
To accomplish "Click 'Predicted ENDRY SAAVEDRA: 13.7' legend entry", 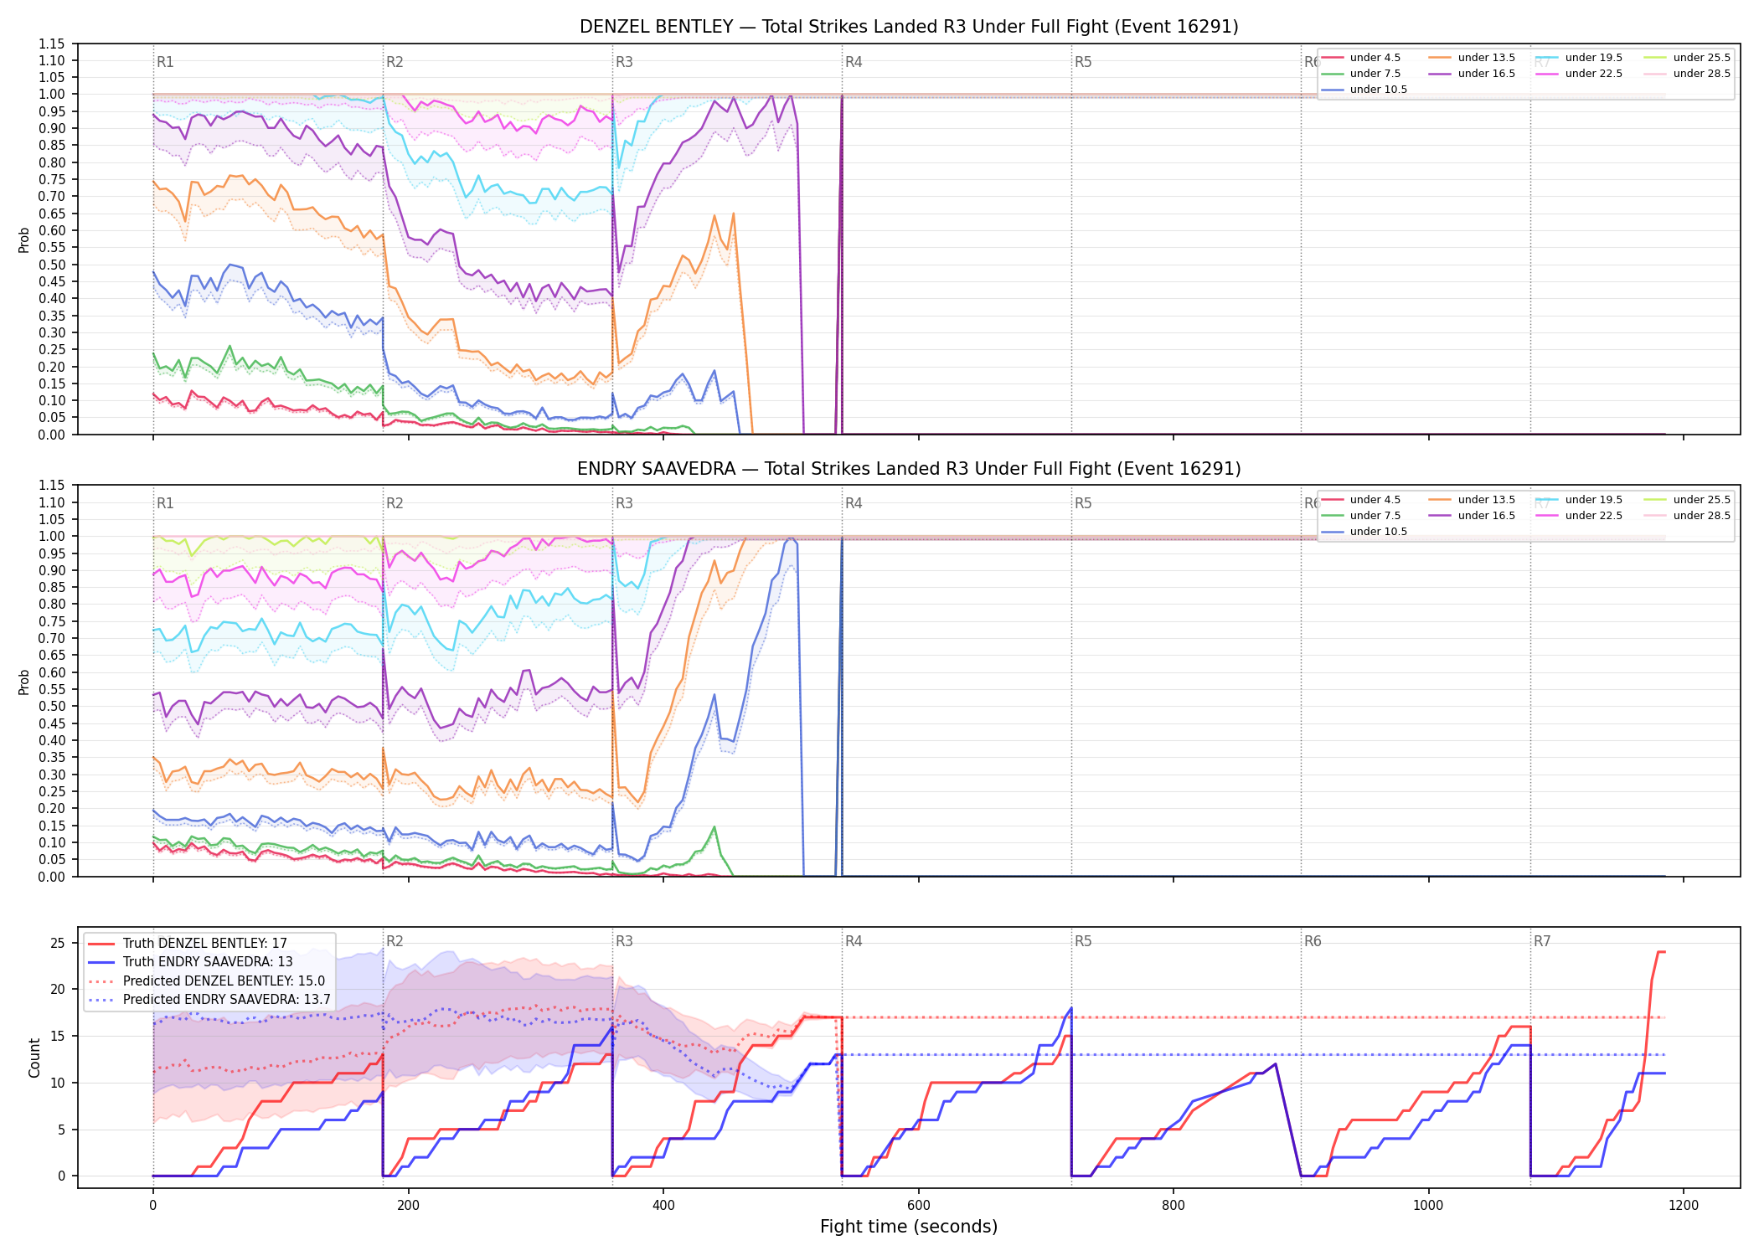I will pyautogui.click(x=209, y=1000).
